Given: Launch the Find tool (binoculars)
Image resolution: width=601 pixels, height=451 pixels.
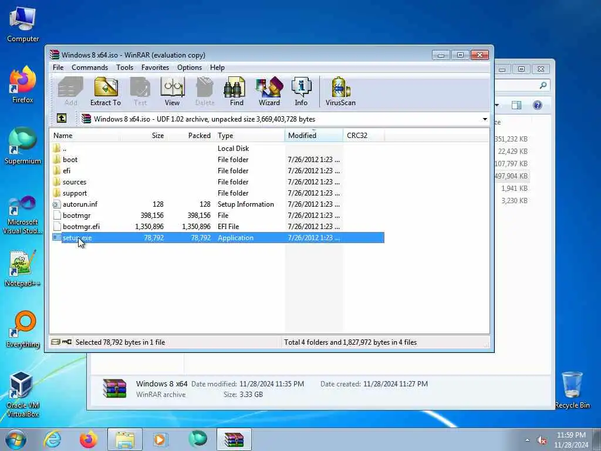Looking at the screenshot, I should point(236,91).
